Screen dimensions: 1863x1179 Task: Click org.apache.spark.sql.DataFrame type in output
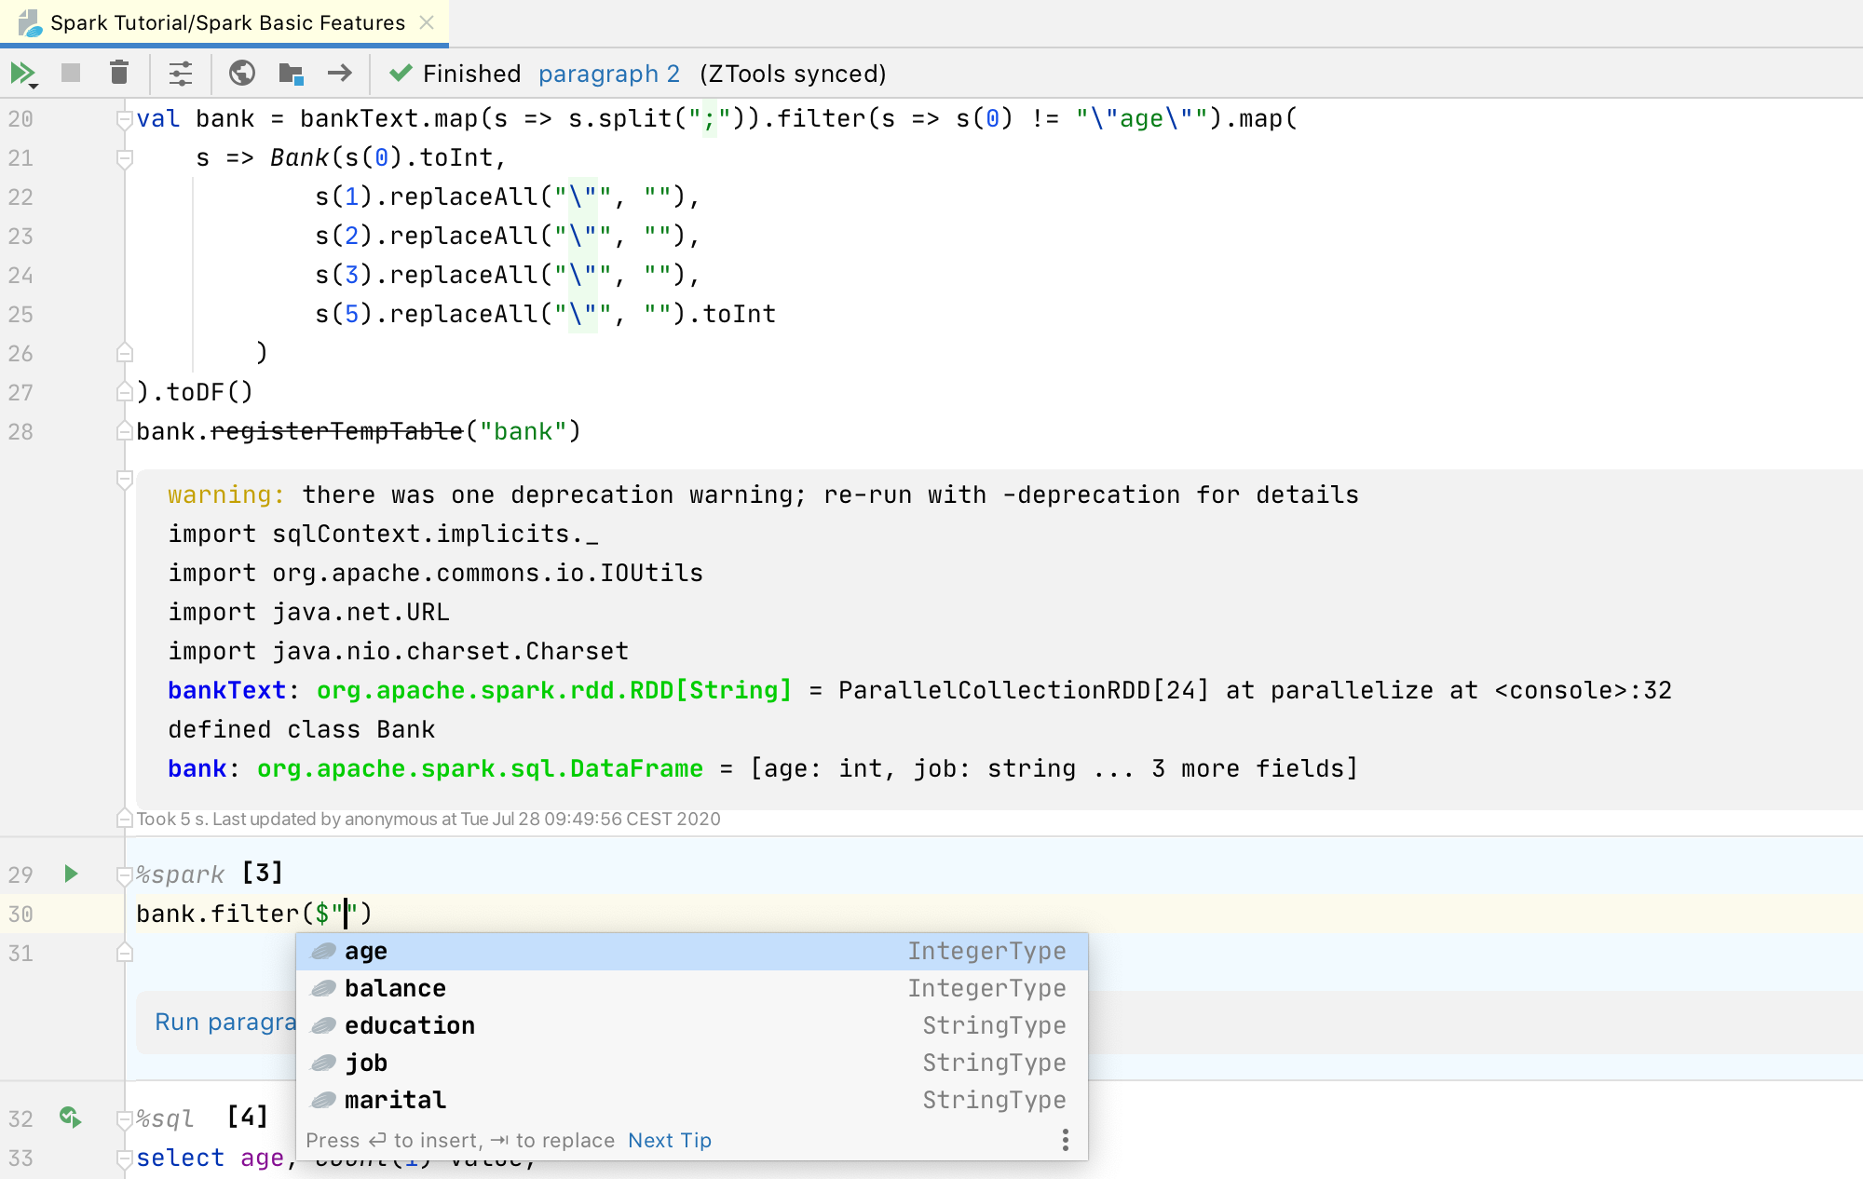(x=480, y=768)
